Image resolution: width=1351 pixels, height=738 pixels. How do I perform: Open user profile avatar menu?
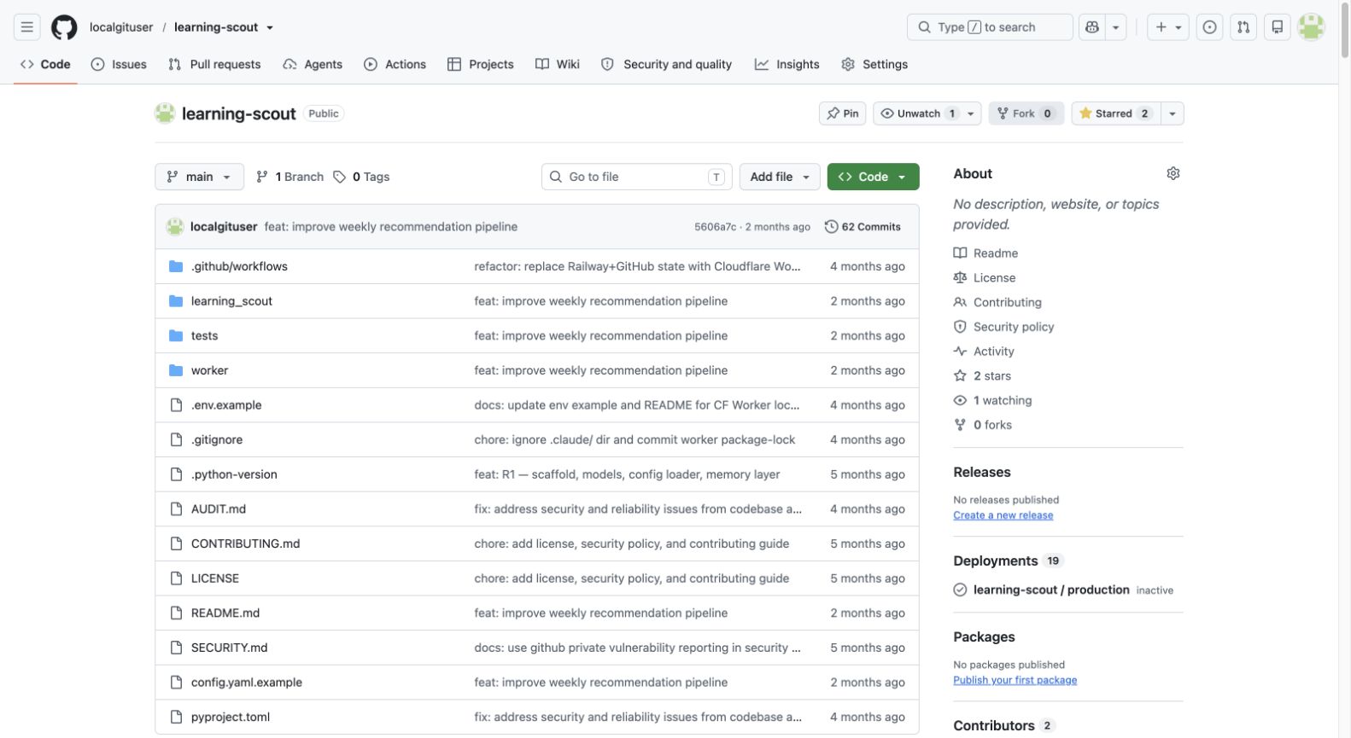(x=1311, y=27)
